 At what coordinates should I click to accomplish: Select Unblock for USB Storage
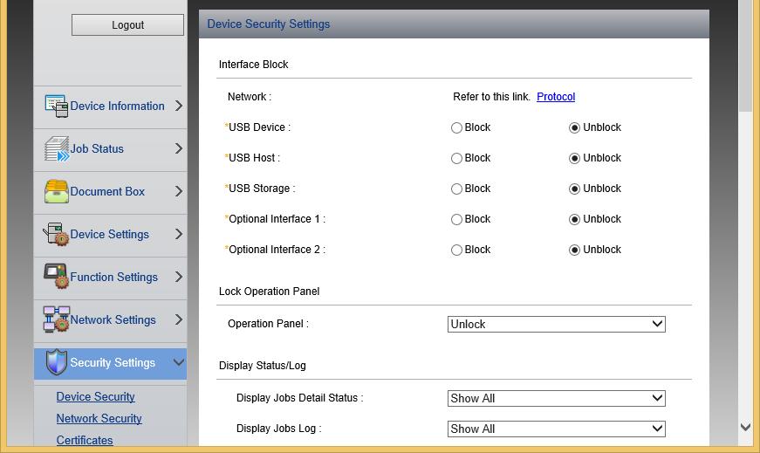pyautogui.click(x=574, y=189)
